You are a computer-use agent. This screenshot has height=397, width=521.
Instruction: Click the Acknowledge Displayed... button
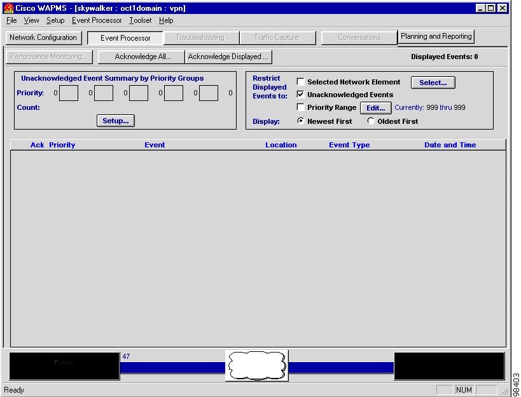point(228,57)
